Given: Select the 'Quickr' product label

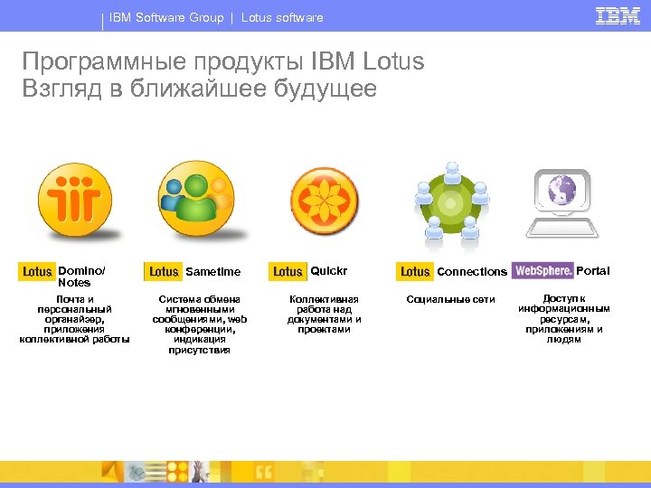Looking at the screenshot, I should [x=328, y=271].
